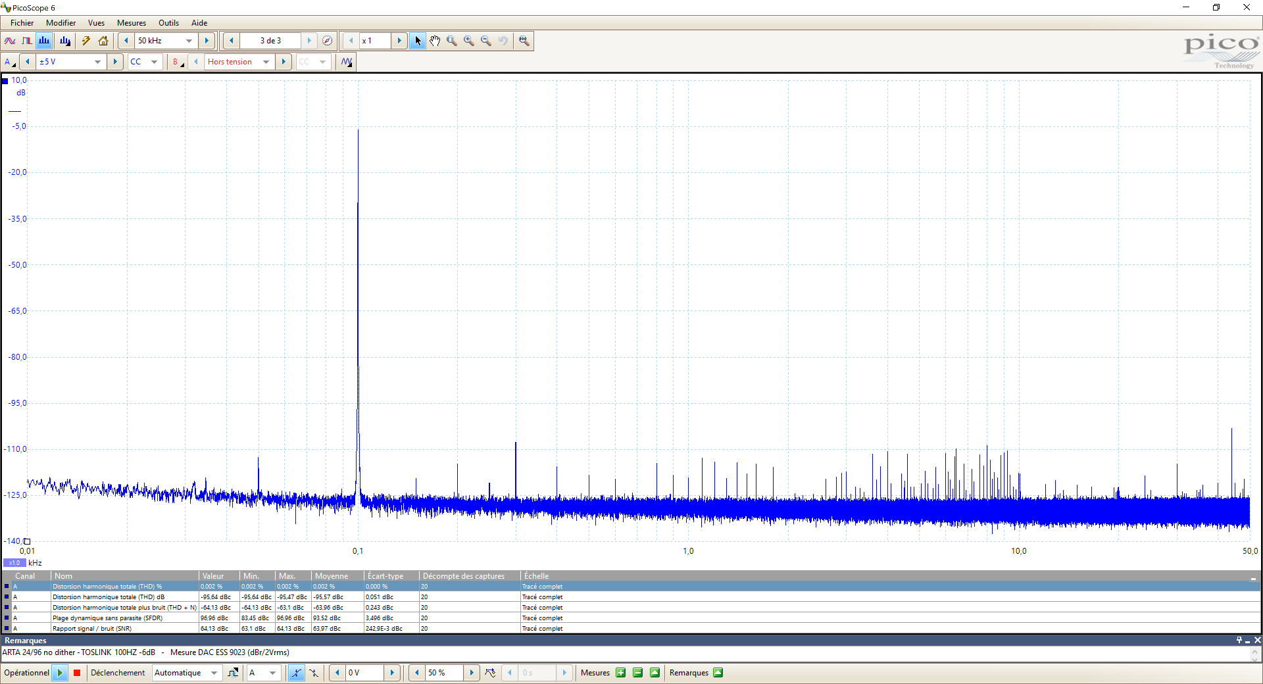Open the Mesures menu
1263x684 pixels.
[132, 23]
